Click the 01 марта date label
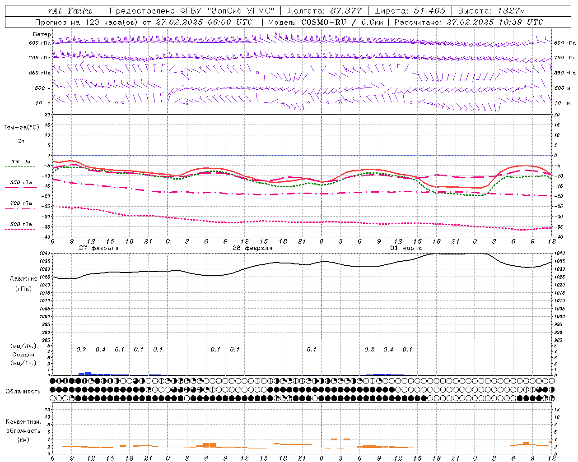 click(406, 248)
